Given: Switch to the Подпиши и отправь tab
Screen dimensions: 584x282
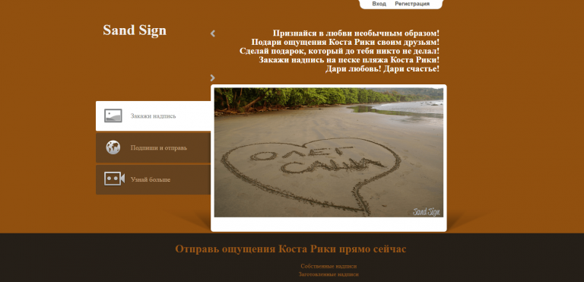Looking at the screenshot, I should click(153, 148).
